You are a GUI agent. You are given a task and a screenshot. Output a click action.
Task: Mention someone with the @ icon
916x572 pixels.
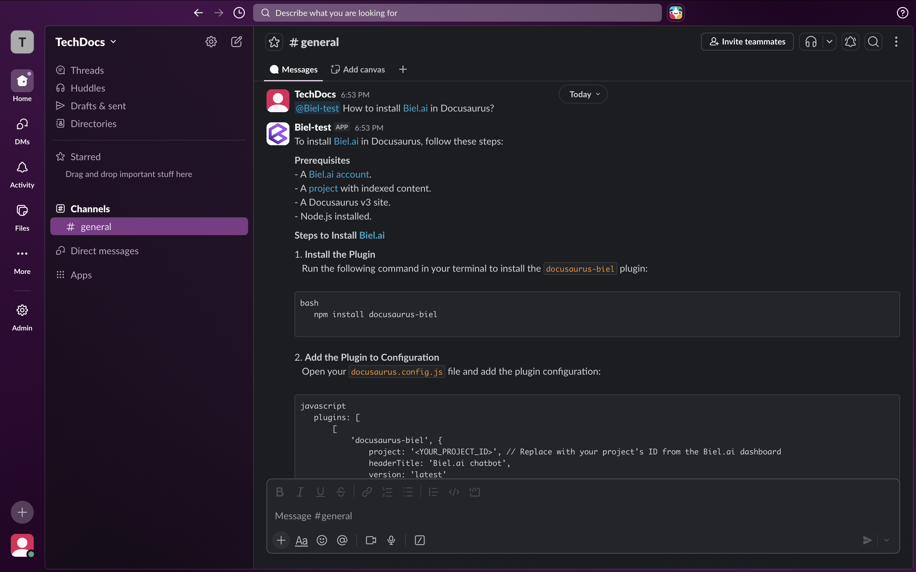[342, 540]
